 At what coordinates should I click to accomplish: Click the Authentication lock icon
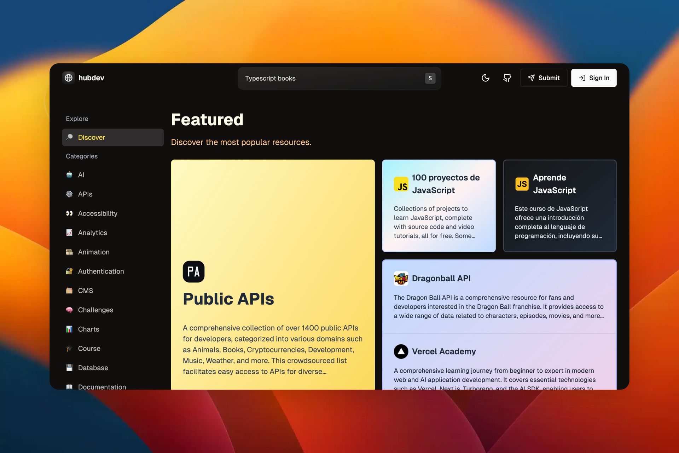(69, 271)
